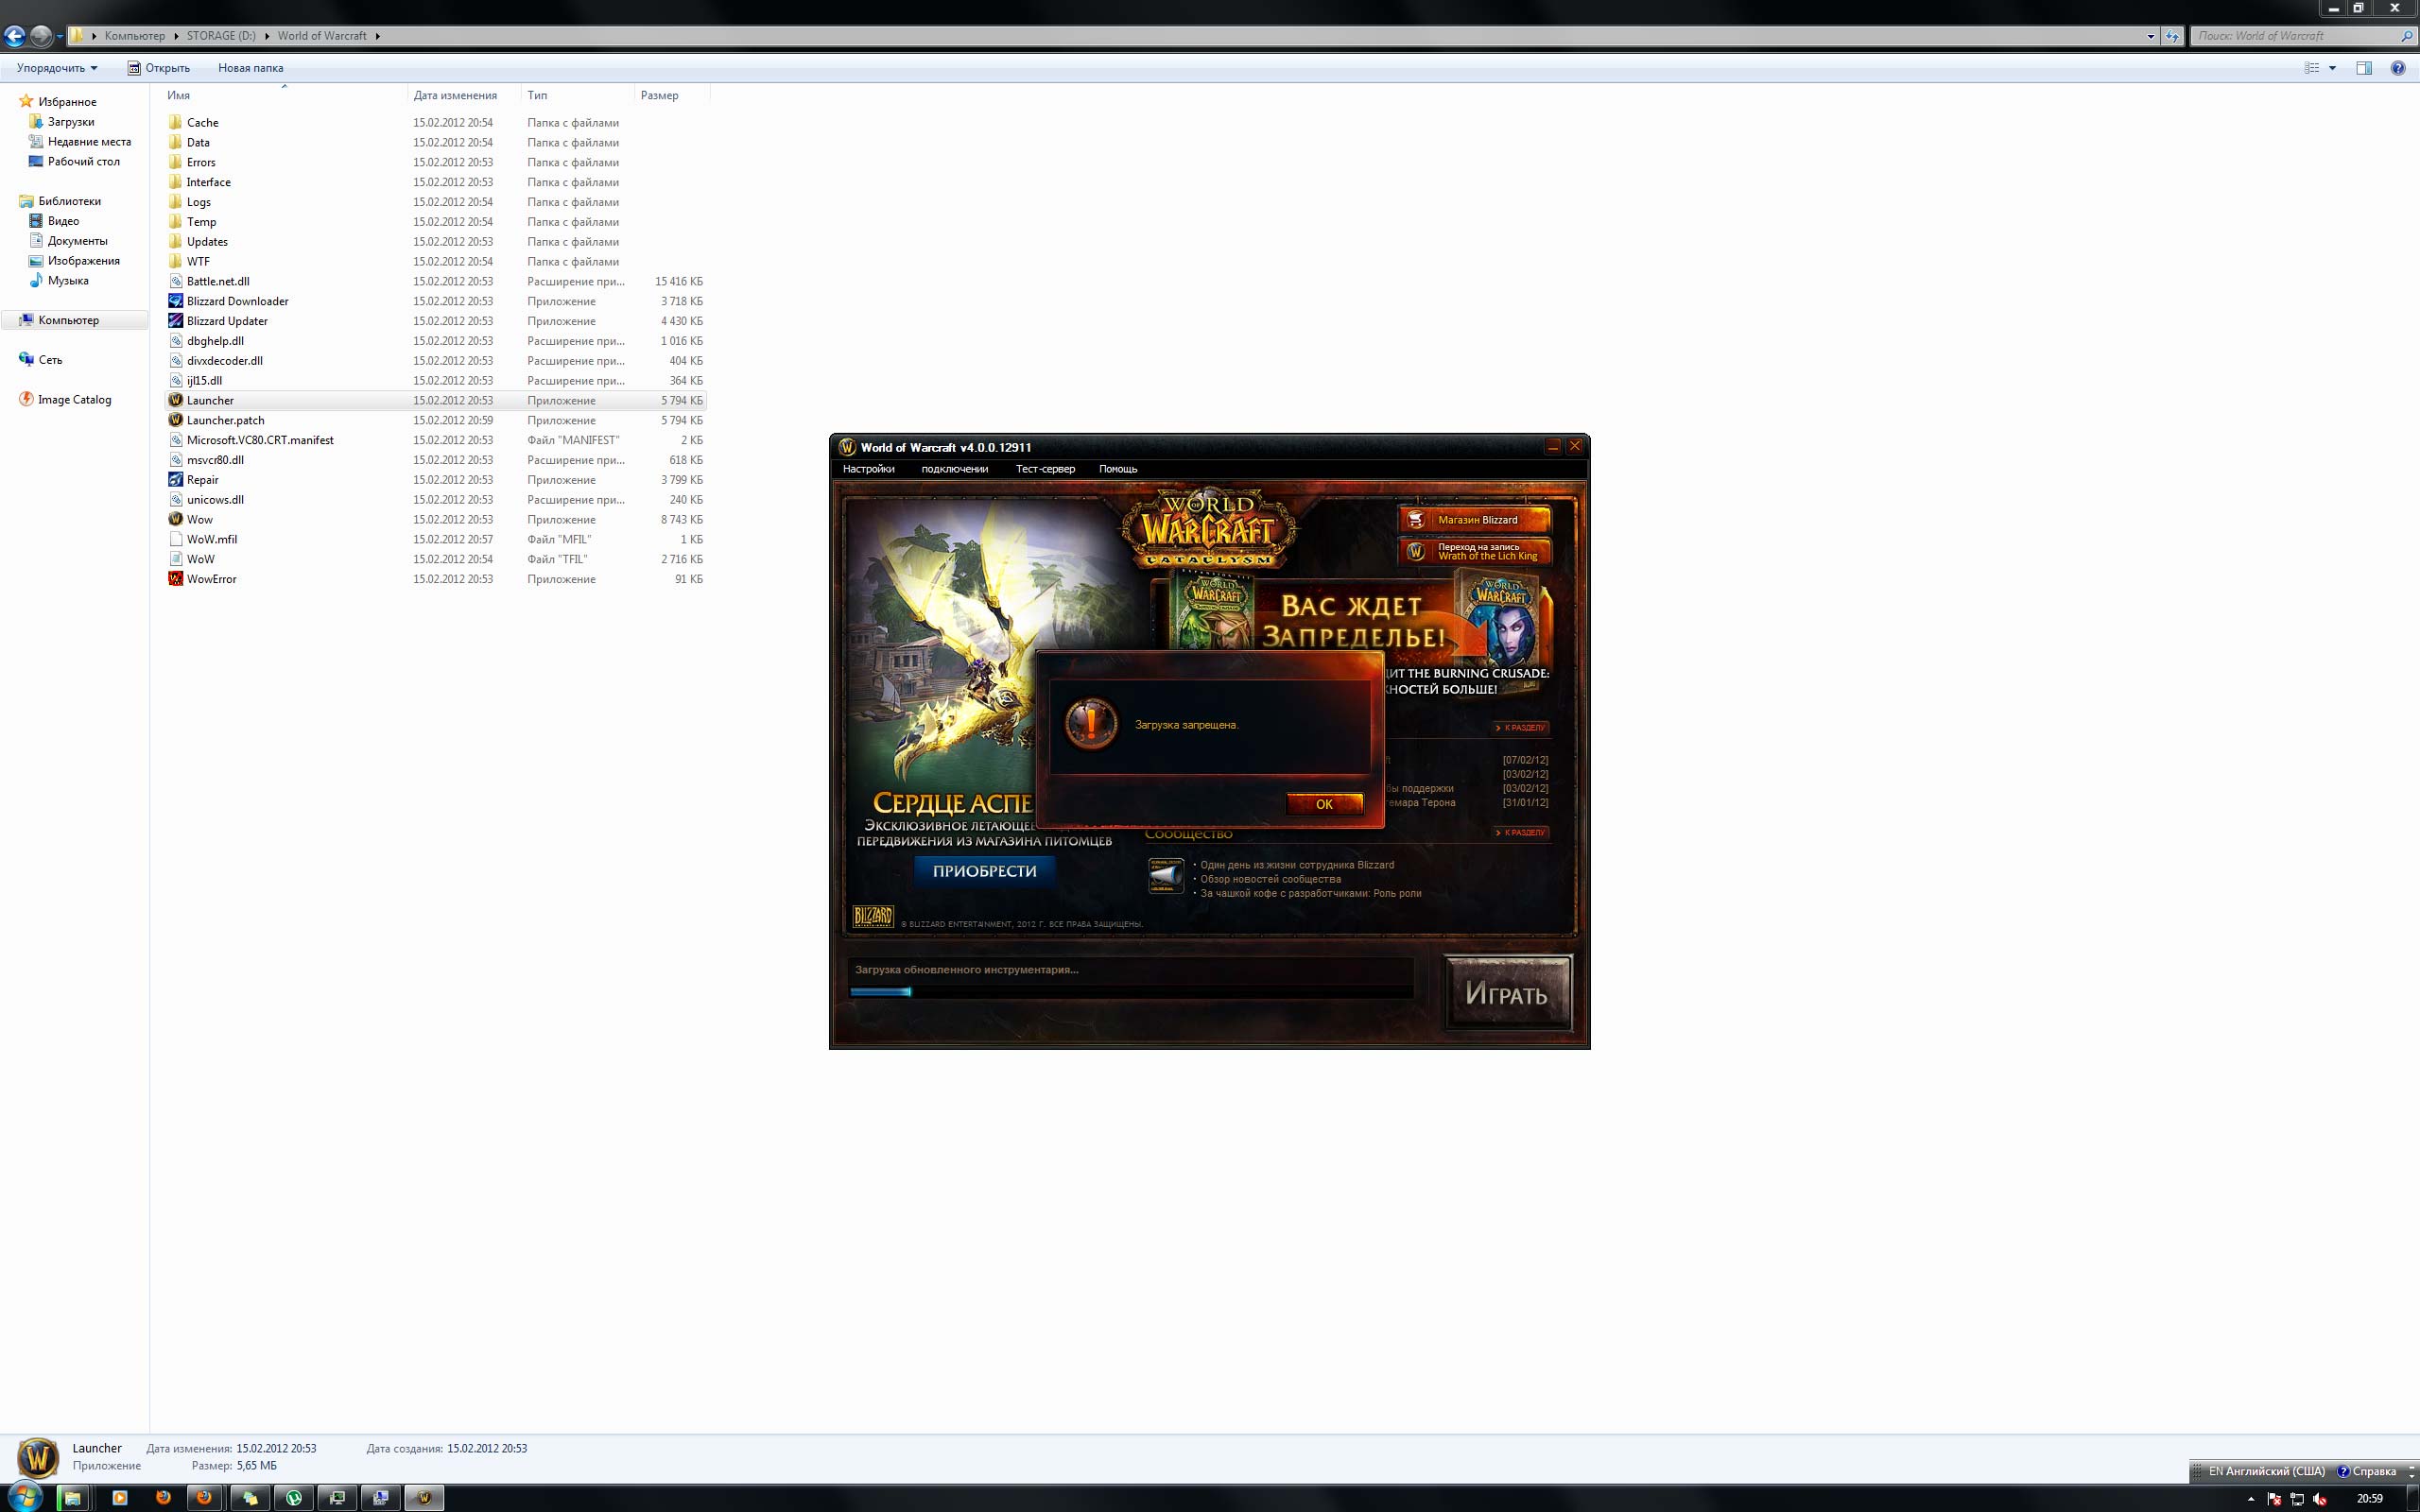Click the muted volume tray icon
Screen dimensions: 2420x1512
[x=2320, y=1499]
